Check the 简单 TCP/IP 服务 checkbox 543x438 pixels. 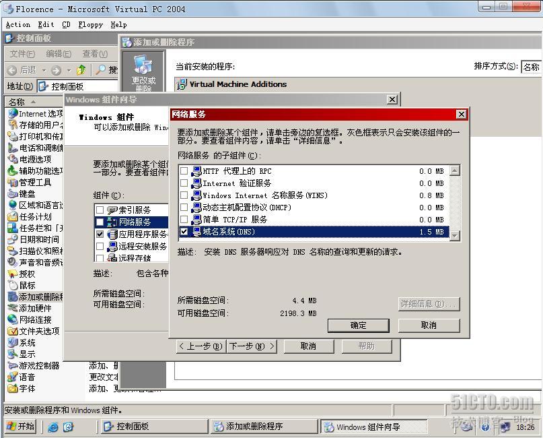pos(184,219)
